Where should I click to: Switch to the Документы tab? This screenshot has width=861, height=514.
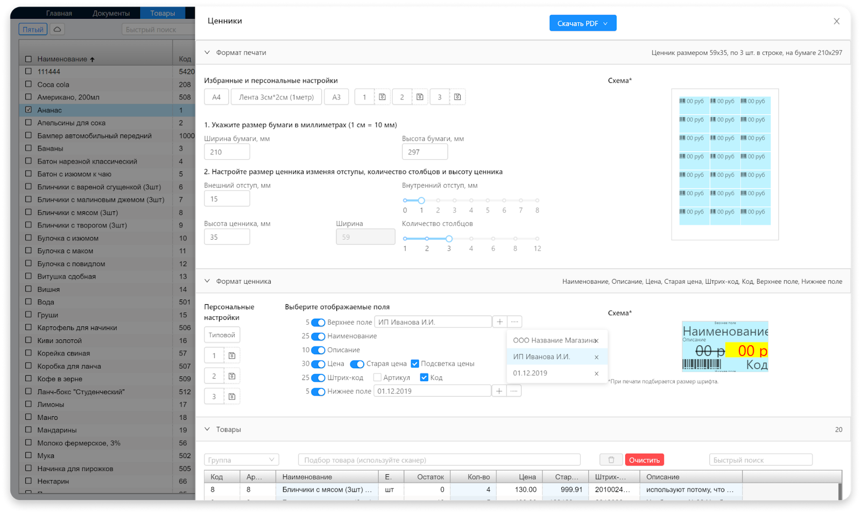tap(111, 13)
